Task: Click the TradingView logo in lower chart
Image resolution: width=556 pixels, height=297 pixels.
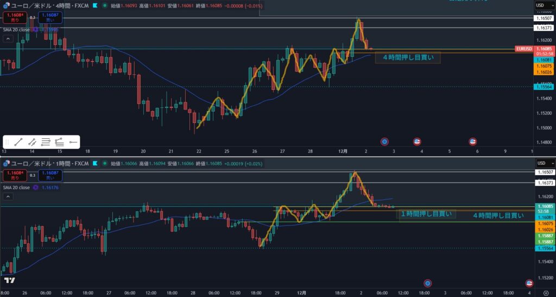Action: point(9,280)
